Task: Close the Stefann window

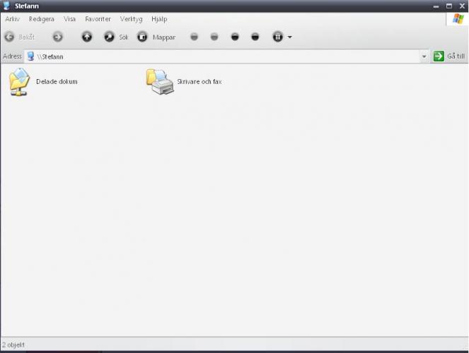Action: tap(462, 6)
